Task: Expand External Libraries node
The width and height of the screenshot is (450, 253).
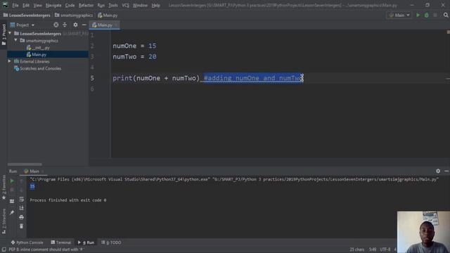Action: (9, 61)
